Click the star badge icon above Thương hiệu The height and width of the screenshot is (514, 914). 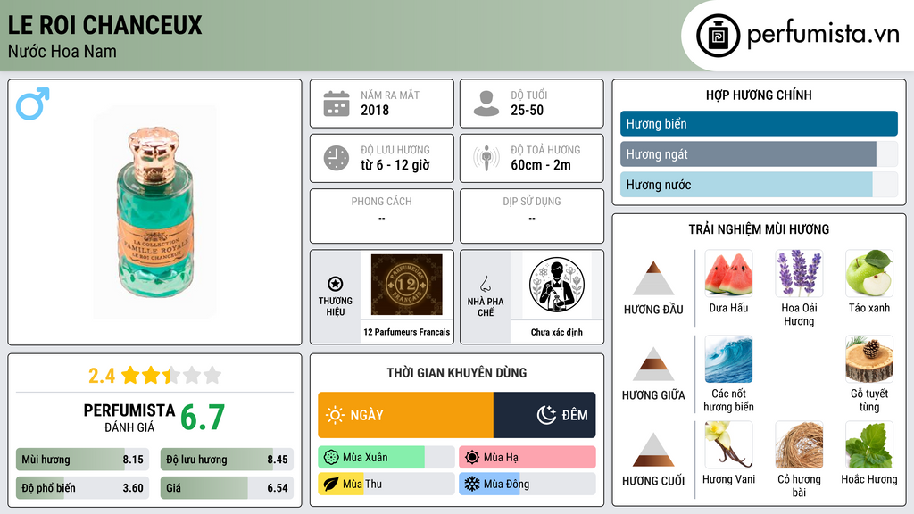tap(336, 284)
